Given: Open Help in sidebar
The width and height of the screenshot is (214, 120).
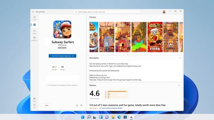Looking at the screenshot, I should 34,106.
